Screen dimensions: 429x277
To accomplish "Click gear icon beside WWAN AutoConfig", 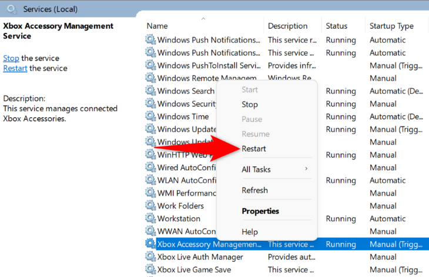I will click(x=150, y=231).
